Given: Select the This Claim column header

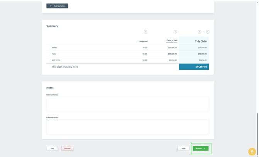Looking at the screenshot, I should coord(201,41).
